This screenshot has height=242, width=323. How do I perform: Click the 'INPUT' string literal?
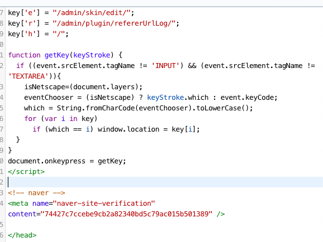click(x=165, y=66)
